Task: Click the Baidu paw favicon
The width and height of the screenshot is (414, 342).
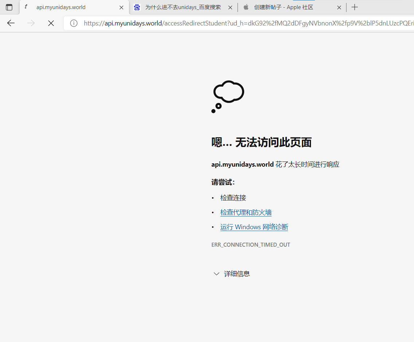Action: [137, 7]
